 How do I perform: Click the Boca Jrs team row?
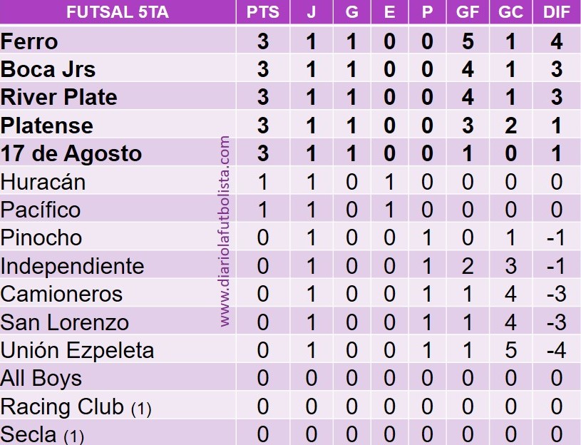[48, 69]
